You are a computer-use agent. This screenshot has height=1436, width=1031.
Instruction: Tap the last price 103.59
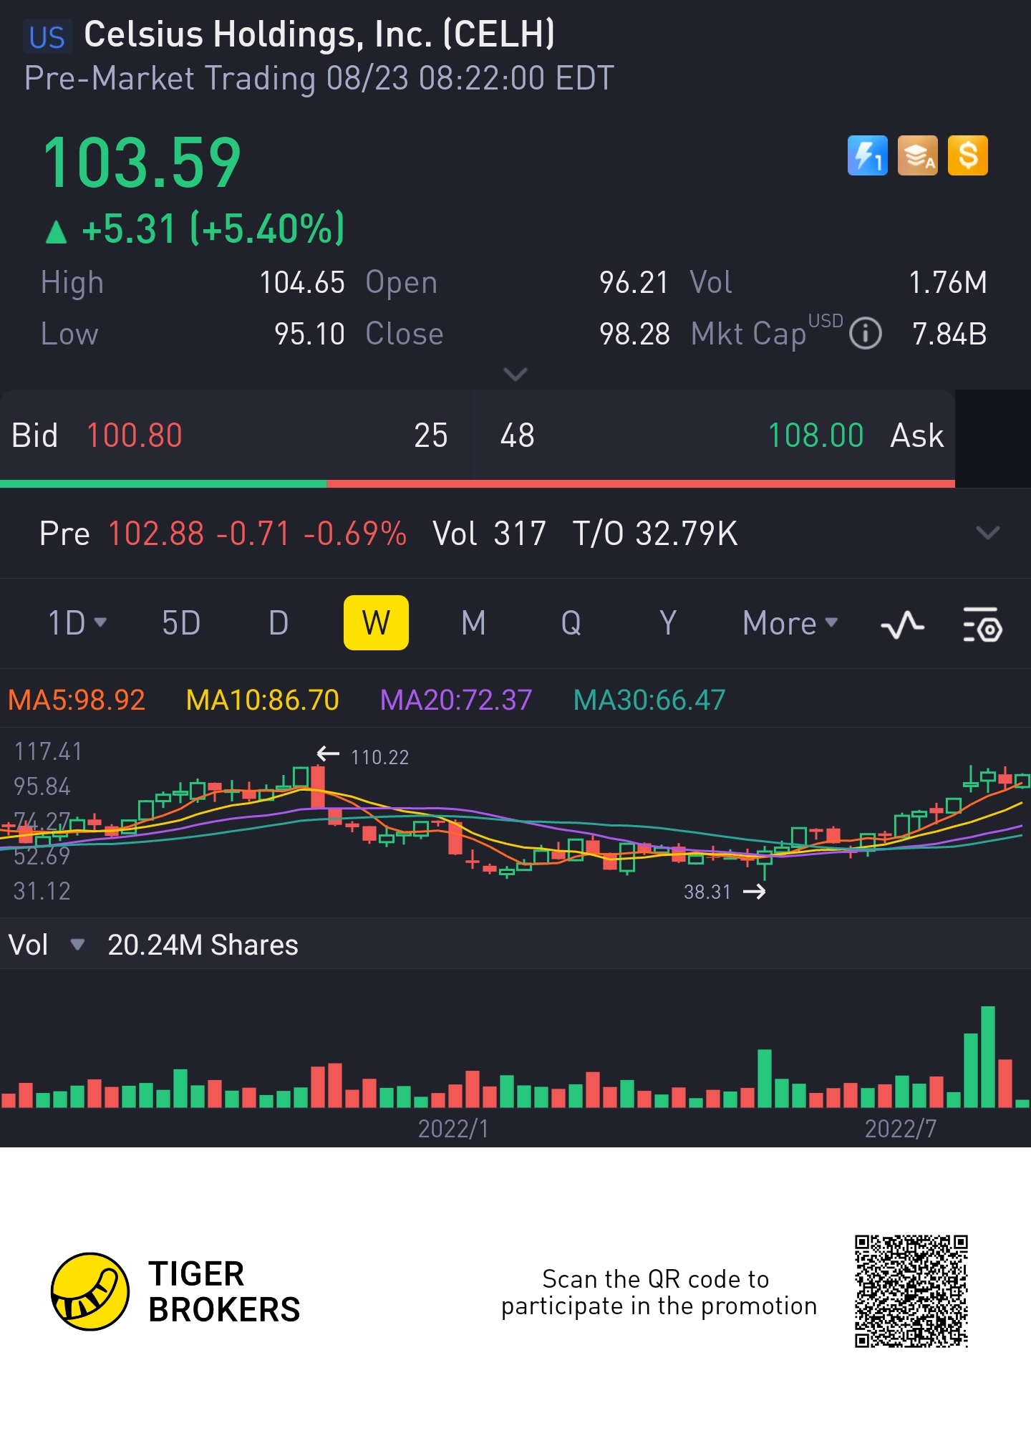(142, 163)
